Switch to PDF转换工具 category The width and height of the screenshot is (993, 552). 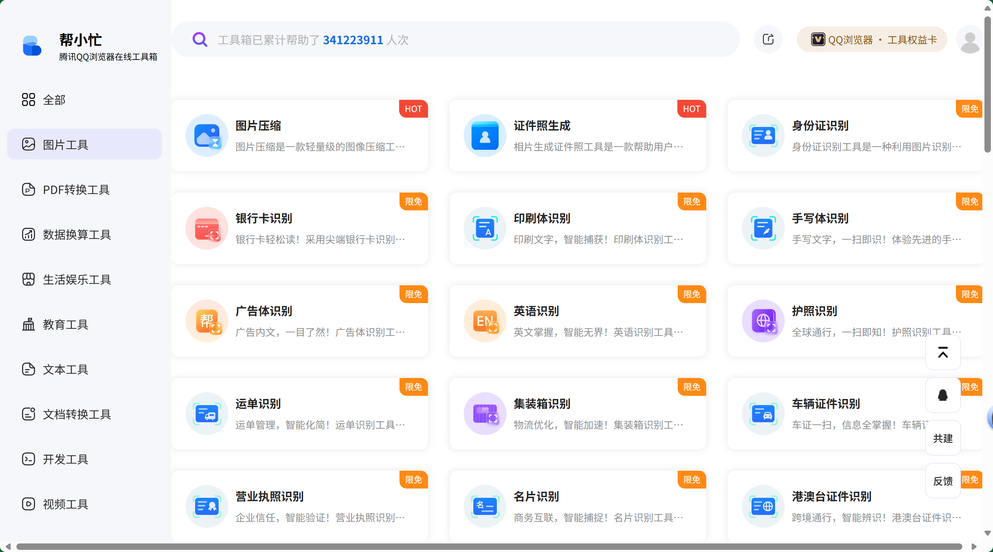coord(76,190)
